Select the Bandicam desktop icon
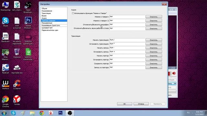The height and width of the screenshot is (116, 207). pos(5,37)
